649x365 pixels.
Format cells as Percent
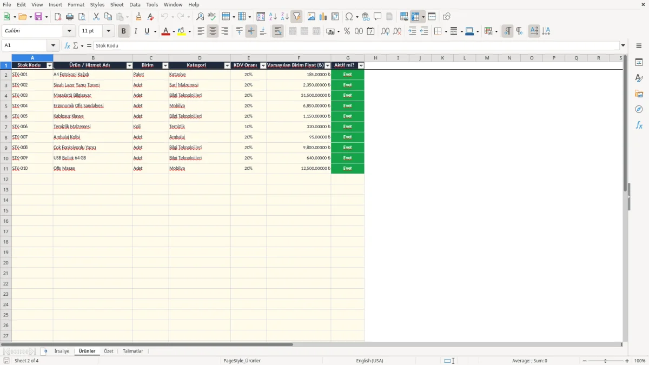point(347,31)
